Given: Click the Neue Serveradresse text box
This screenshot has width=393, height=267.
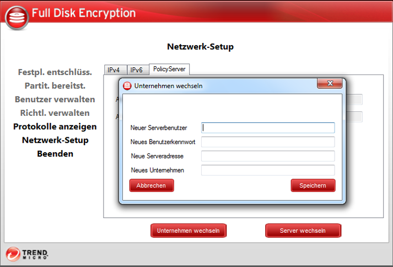Looking at the screenshot, I should tap(268, 156).
